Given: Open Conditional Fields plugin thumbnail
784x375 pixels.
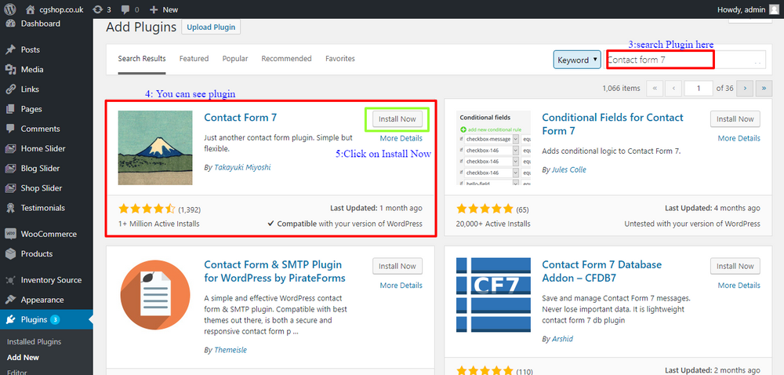Looking at the screenshot, I should coord(493,147).
